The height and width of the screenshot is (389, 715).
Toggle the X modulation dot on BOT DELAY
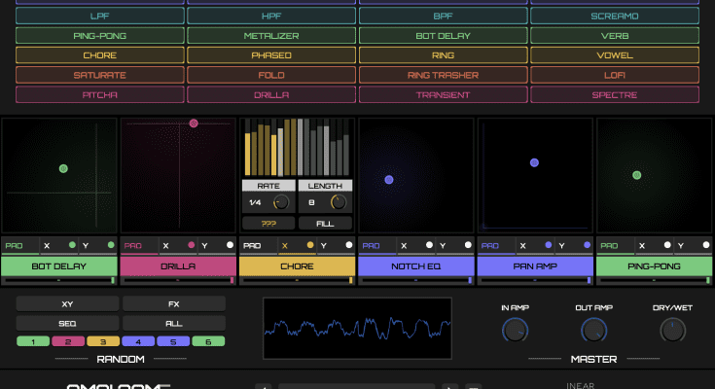(x=72, y=246)
